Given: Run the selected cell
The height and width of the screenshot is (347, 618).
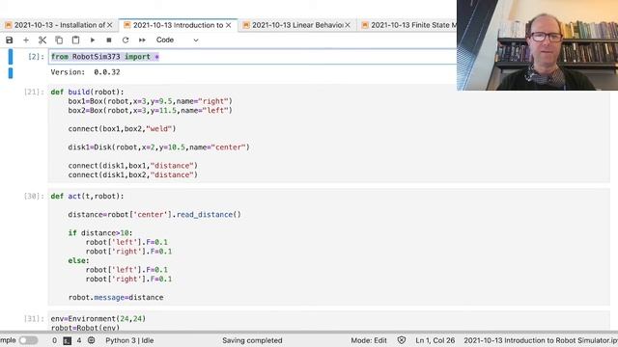Looking at the screenshot, I should [93, 40].
